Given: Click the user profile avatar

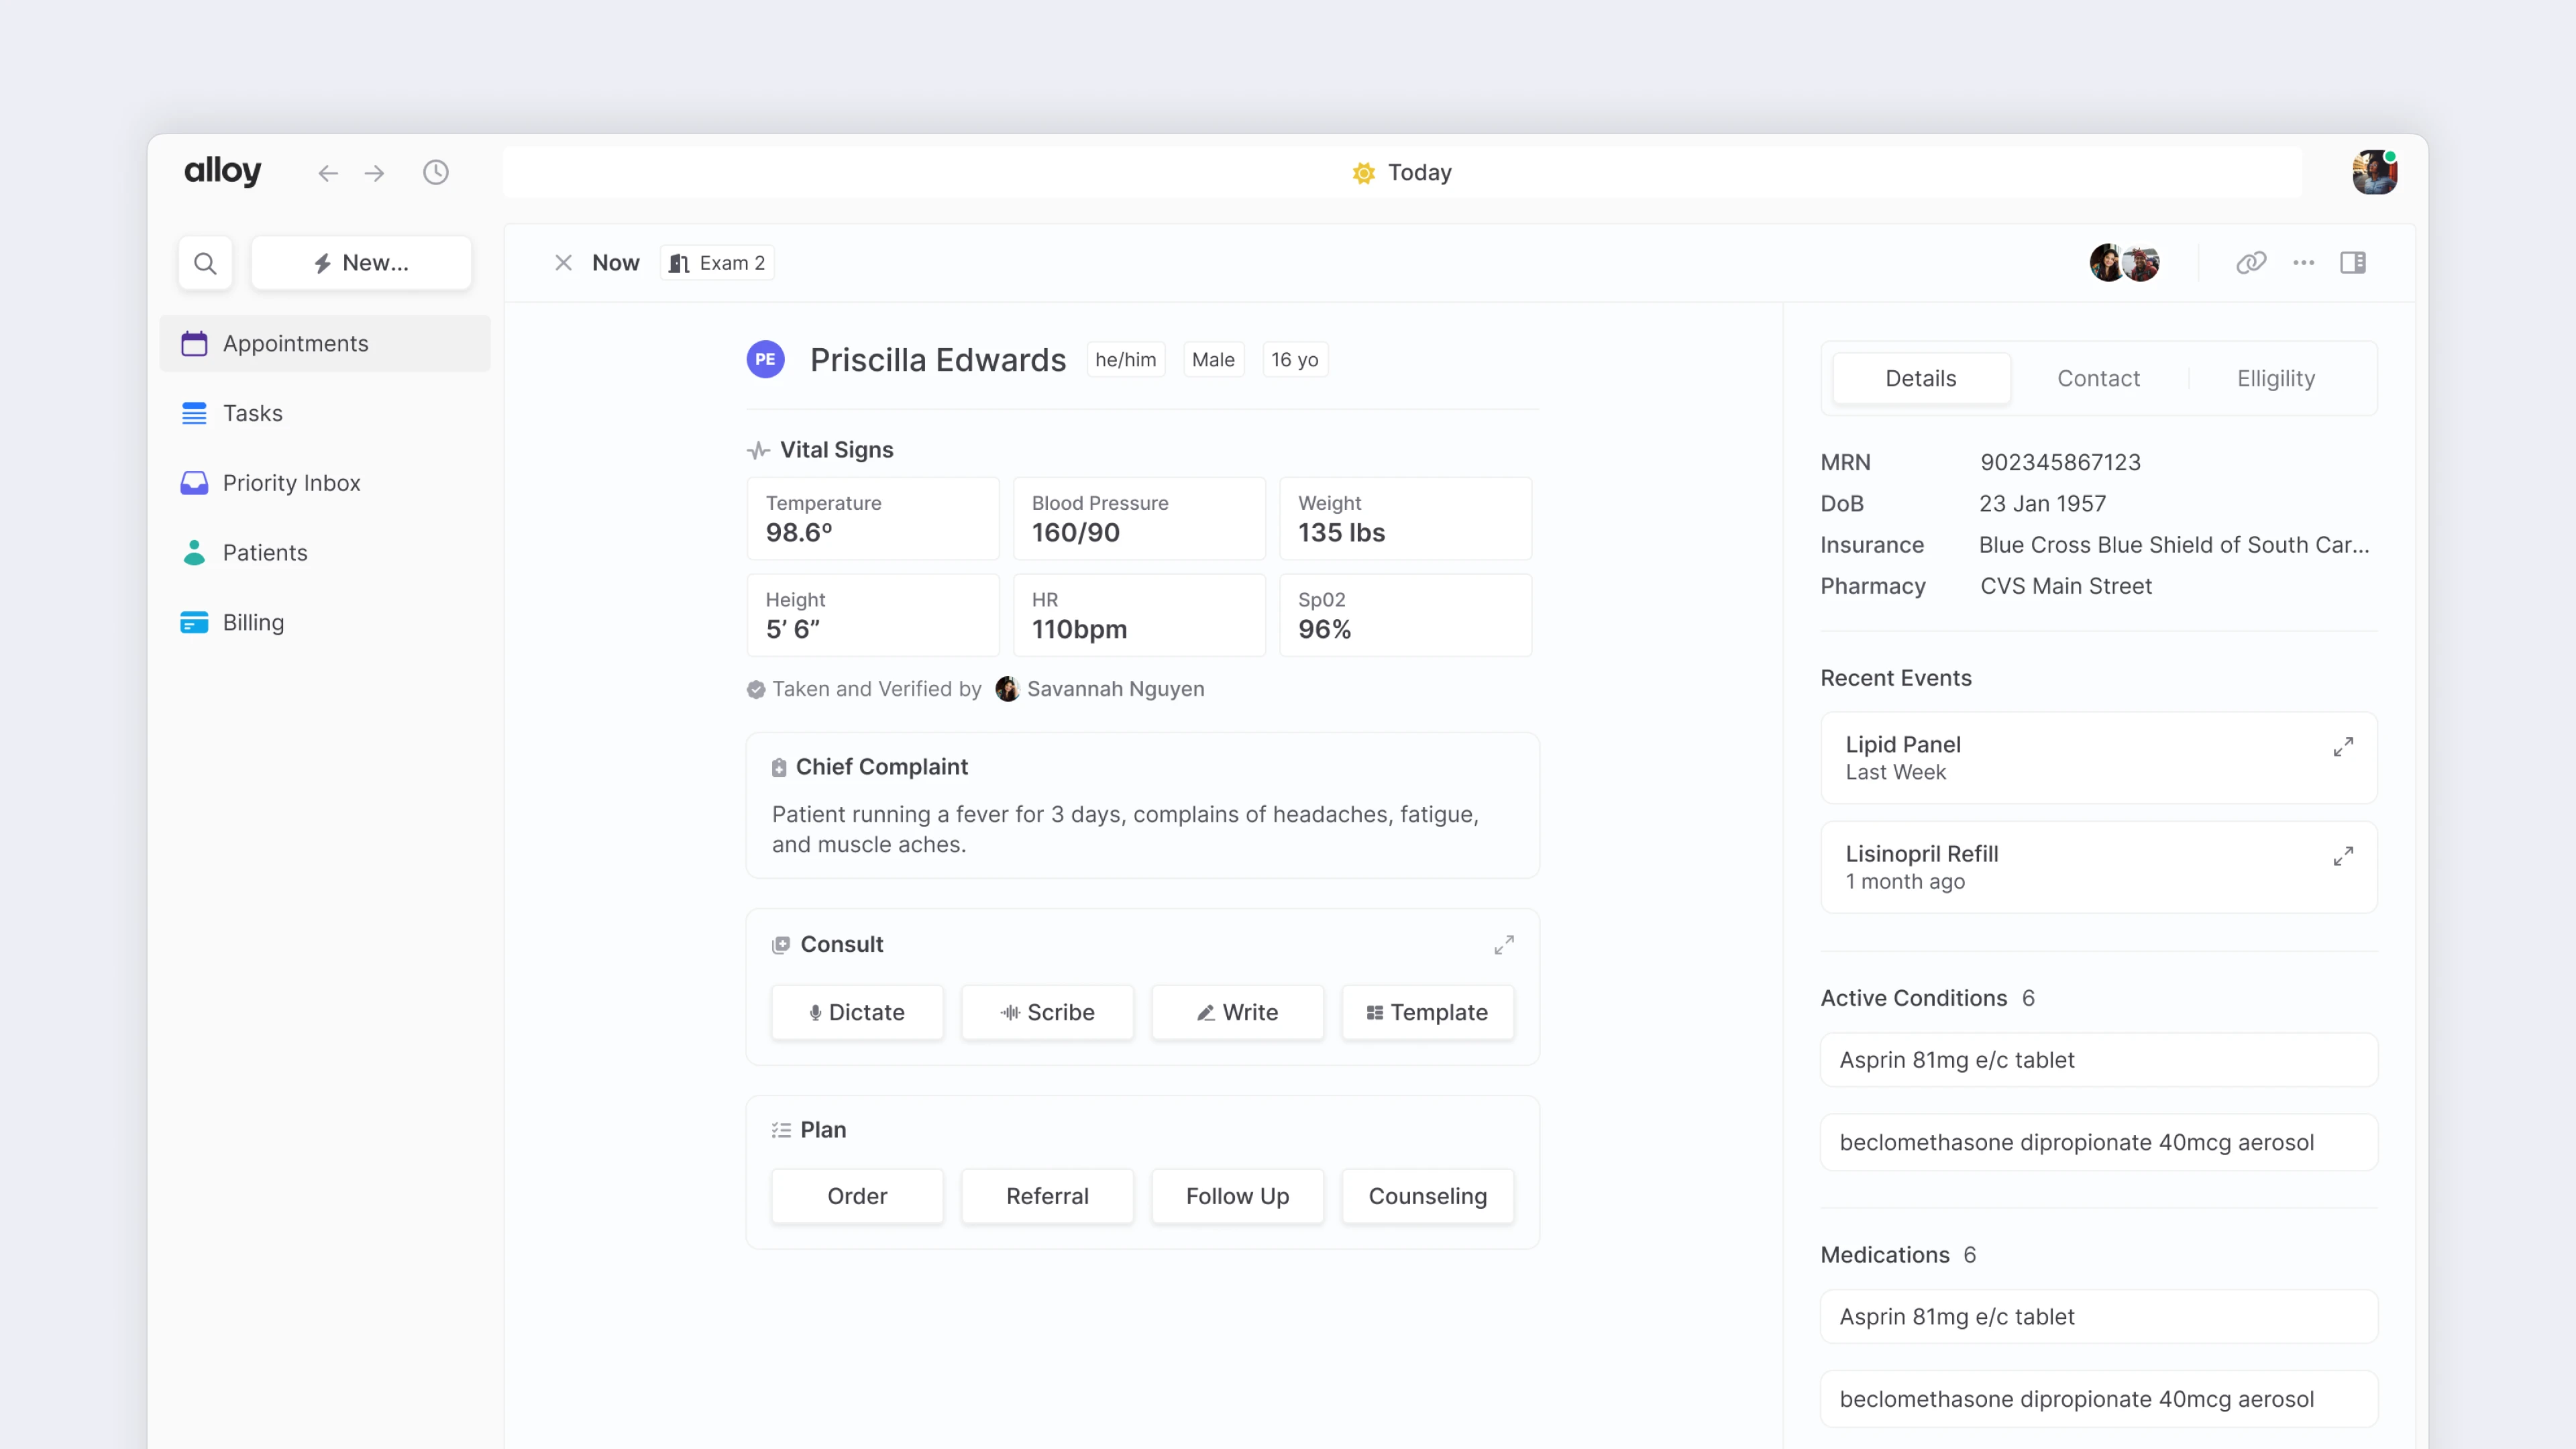Looking at the screenshot, I should (x=2374, y=173).
